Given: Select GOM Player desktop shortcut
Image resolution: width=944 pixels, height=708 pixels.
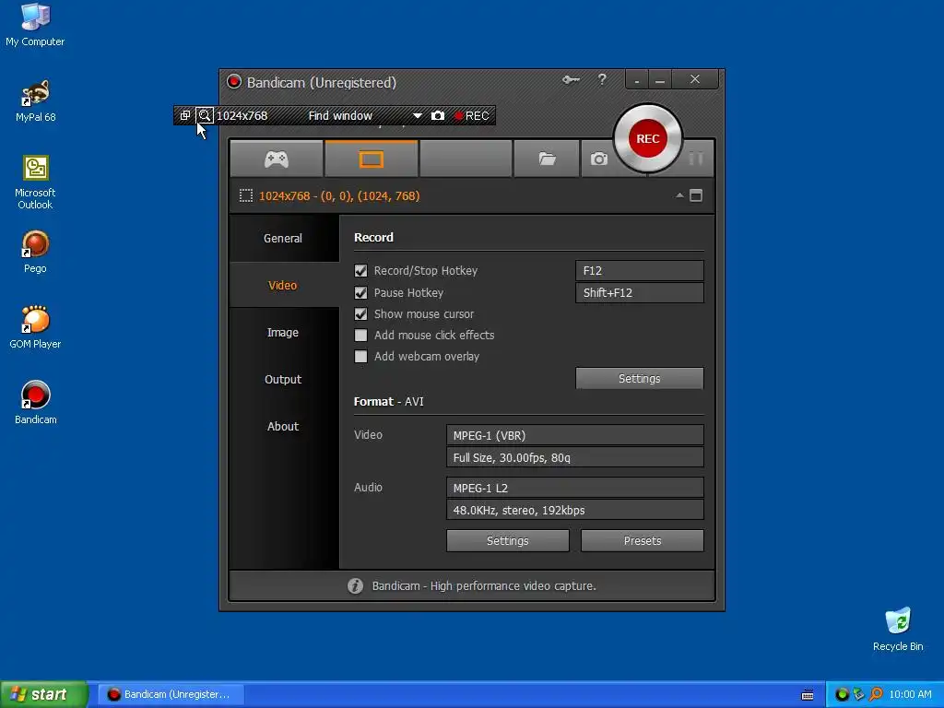Looking at the screenshot, I should 35,327.
